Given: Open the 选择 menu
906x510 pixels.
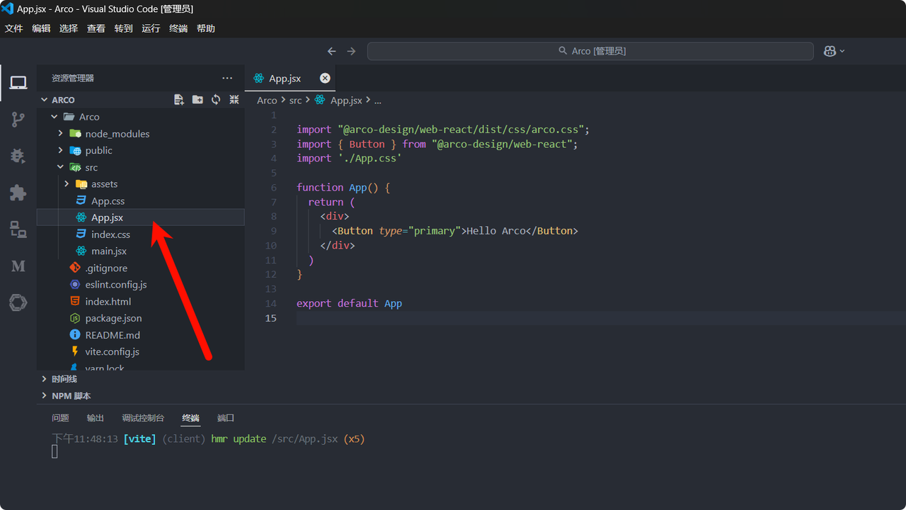Looking at the screenshot, I should coord(69,28).
